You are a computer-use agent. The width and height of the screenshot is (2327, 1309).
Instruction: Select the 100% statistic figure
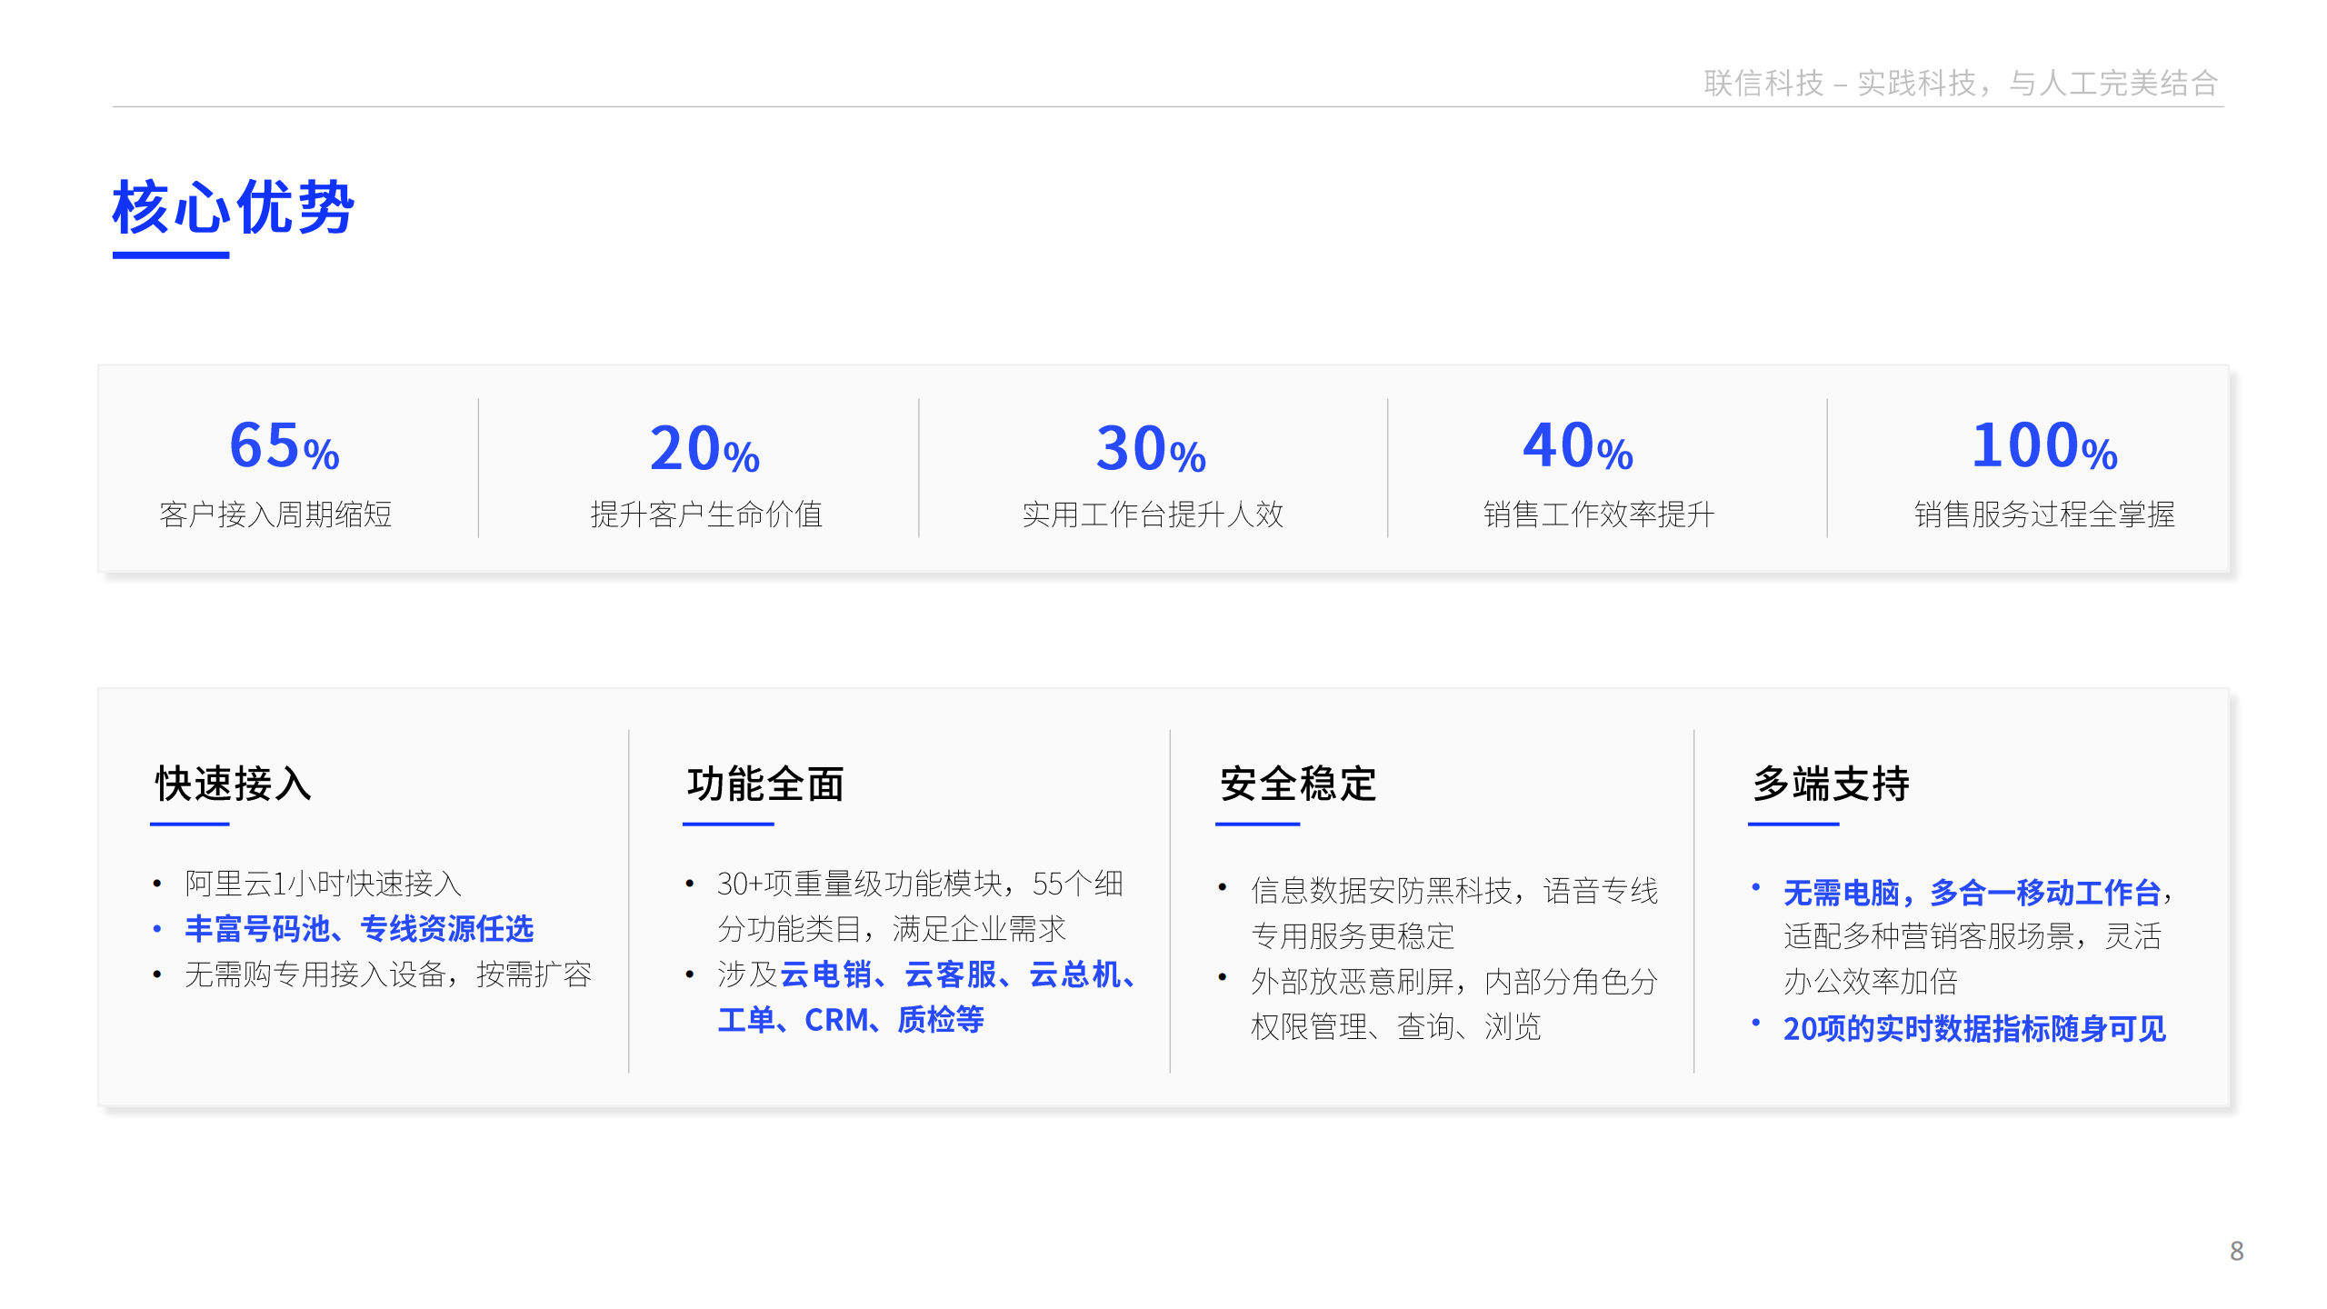click(2043, 446)
